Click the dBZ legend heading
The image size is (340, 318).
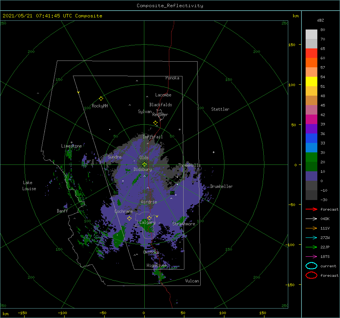pyautogui.click(x=320, y=20)
